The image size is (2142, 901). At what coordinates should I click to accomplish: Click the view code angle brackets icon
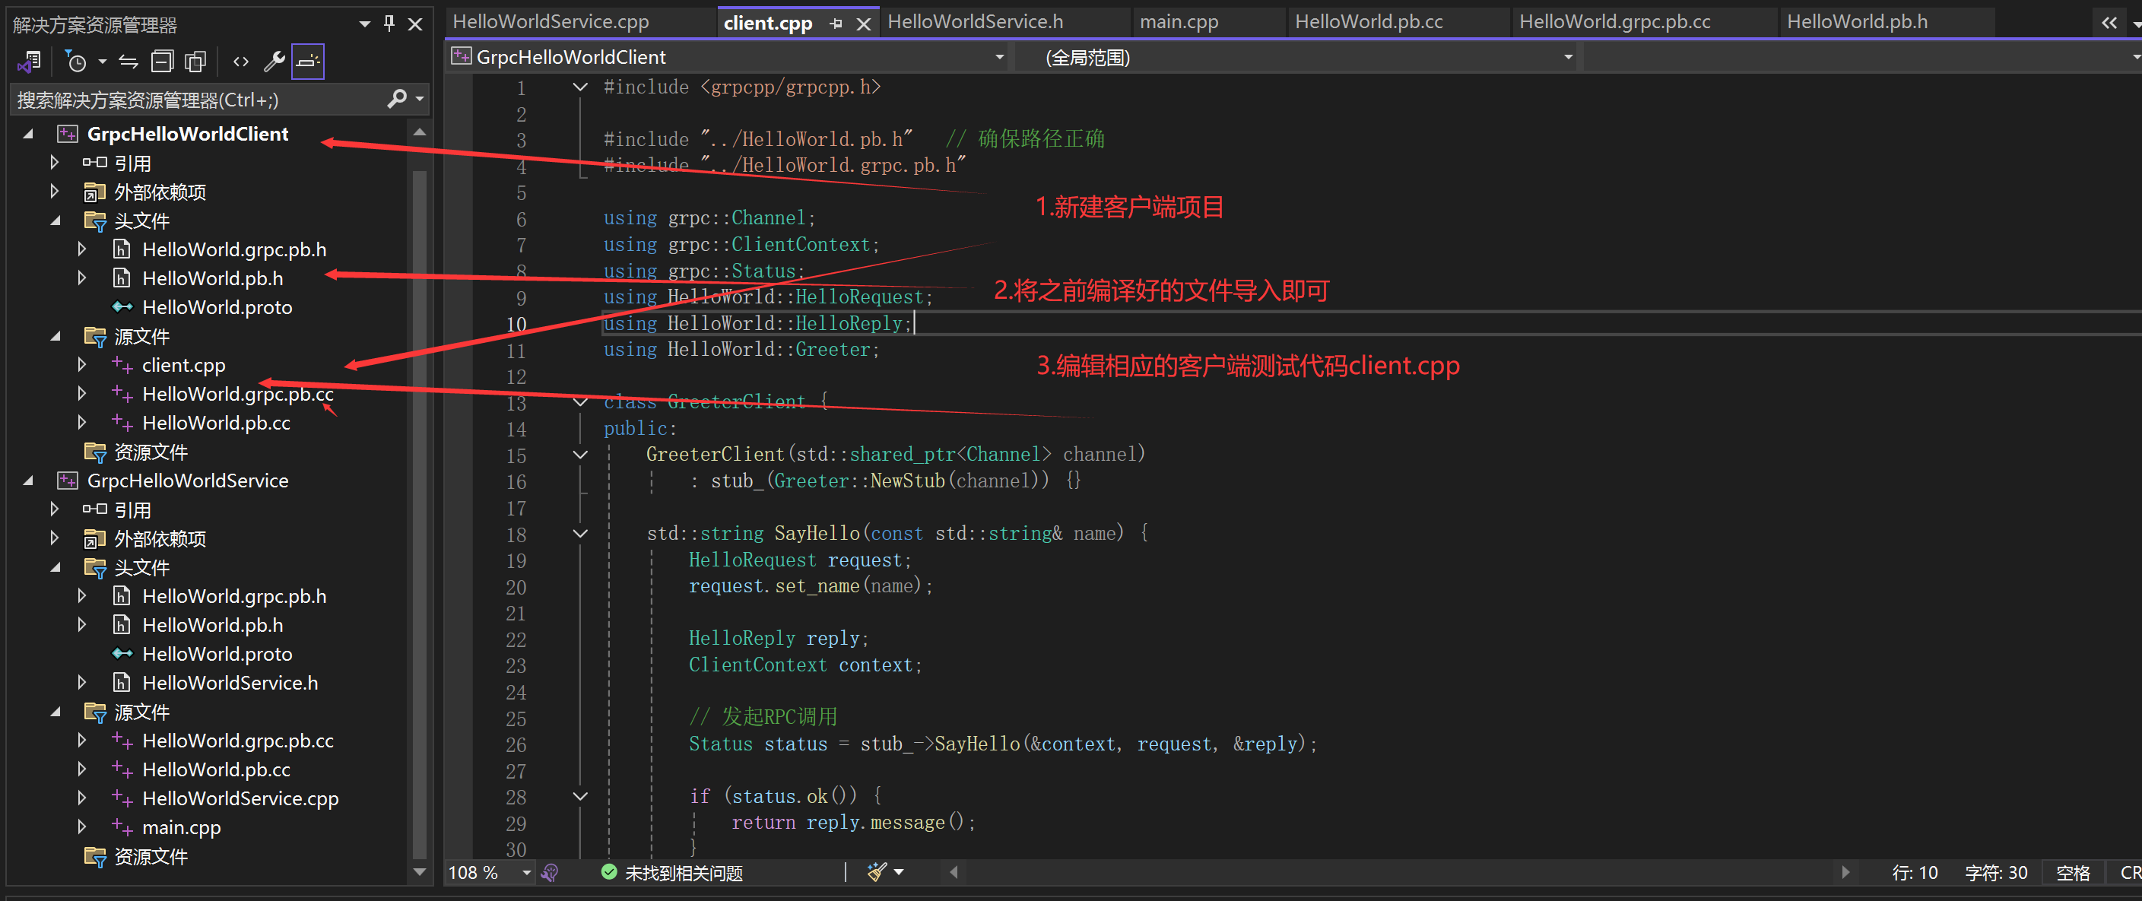coord(240,61)
